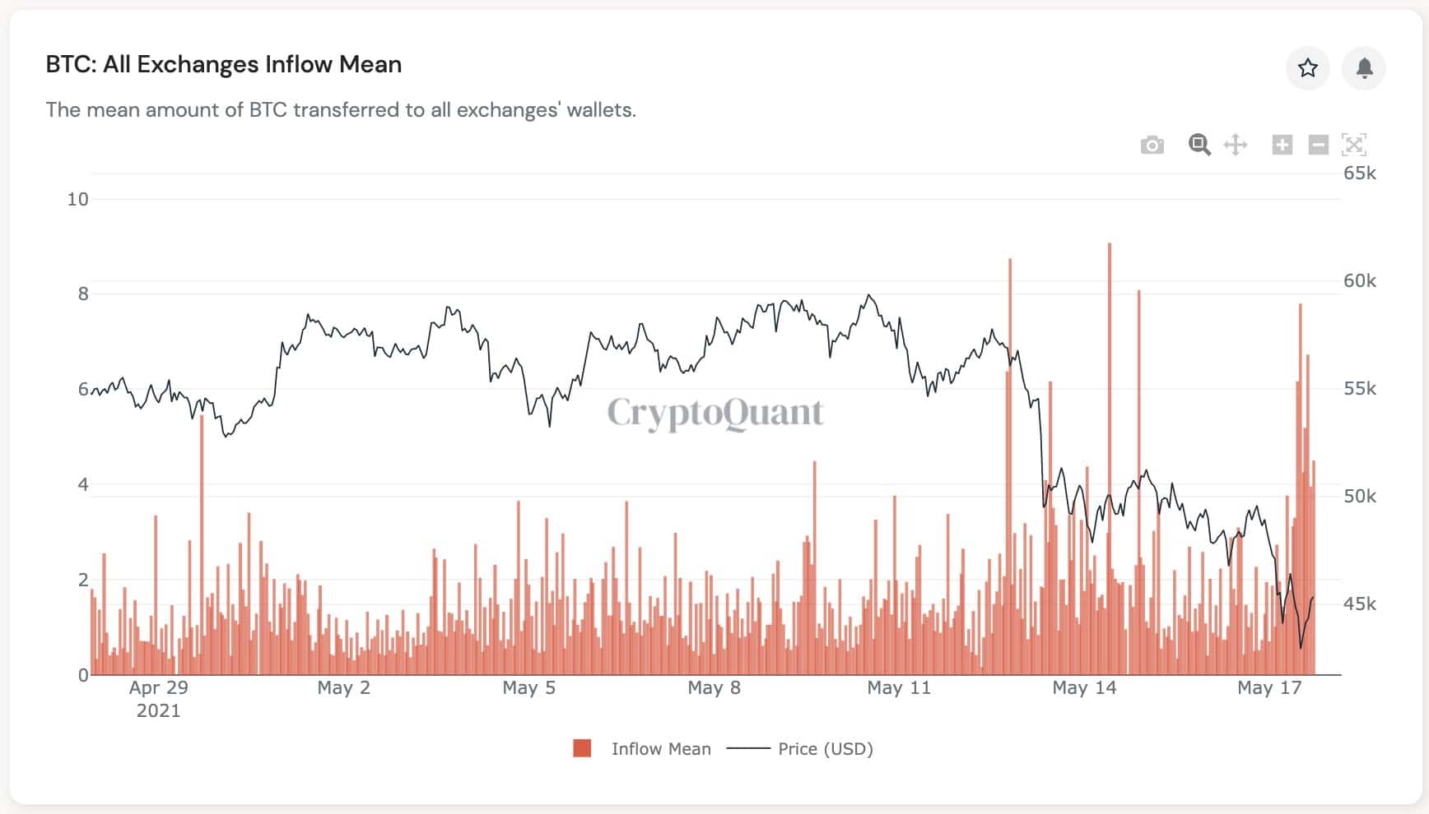This screenshot has height=814, width=1429.
Task: Select the pan arrows tool
Action: pyautogui.click(x=1236, y=146)
